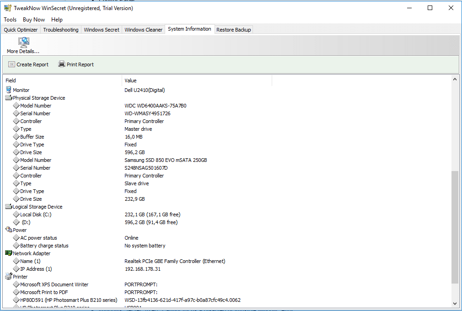
Task: Select the Samsung SSD 850 EVO value
Action: pyautogui.click(x=166, y=160)
